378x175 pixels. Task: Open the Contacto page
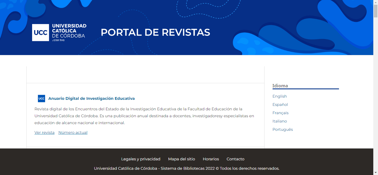click(x=235, y=159)
